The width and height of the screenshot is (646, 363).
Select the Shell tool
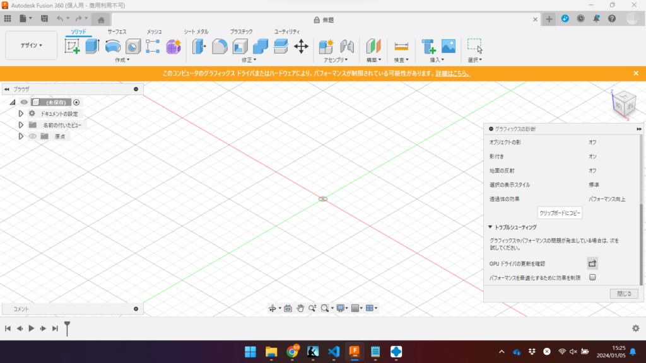click(240, 46)
